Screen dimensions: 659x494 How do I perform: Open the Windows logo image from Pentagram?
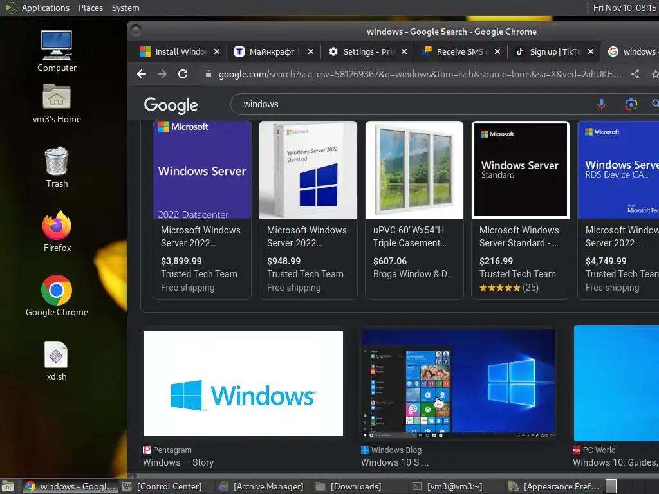tap(243, 383)
